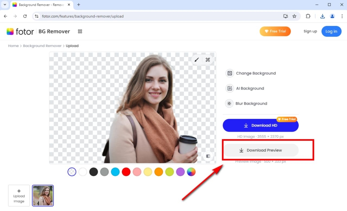Open the Chrome profile menu
The image size is (347, 211).
pos(332,16)
